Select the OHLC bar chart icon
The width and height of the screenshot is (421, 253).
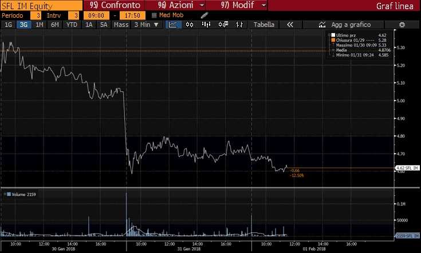239,25
